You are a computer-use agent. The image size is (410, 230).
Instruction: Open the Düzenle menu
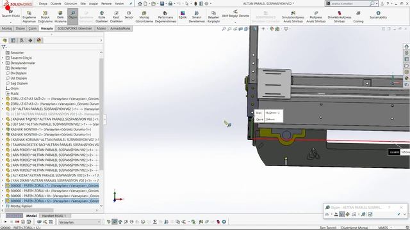pos(56,4)
